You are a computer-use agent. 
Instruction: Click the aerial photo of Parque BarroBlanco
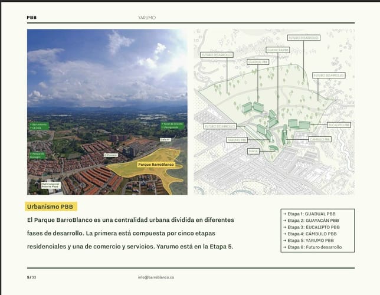click(107, 112)
